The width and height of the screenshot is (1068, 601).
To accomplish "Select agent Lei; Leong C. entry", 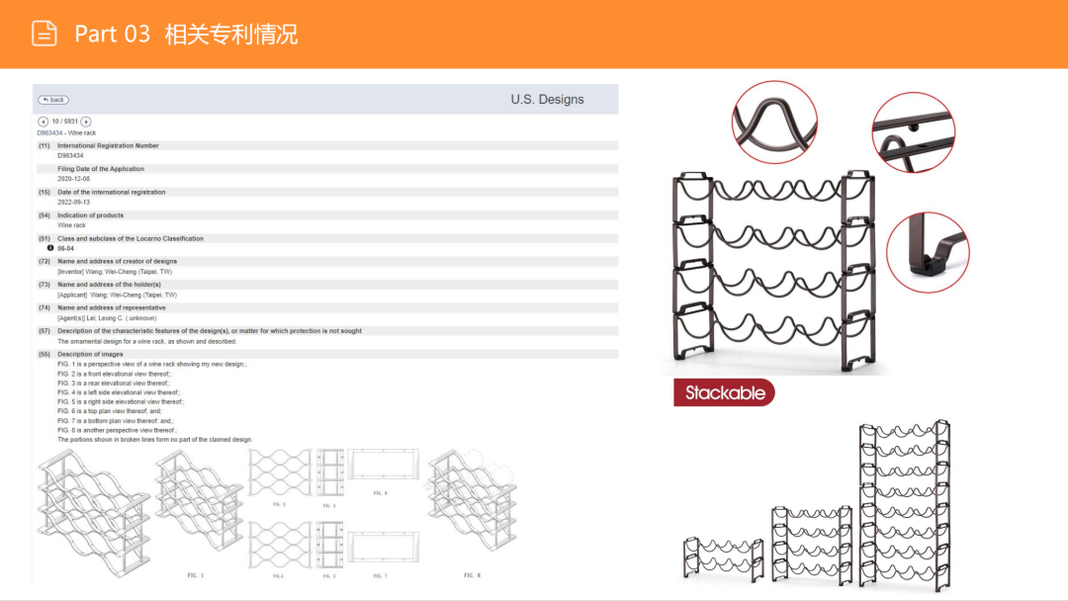I will click(107, 318).
